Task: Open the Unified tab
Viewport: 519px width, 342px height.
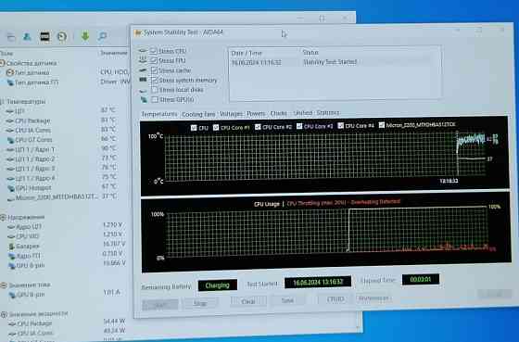Action: pyautogui.click(x=303, y=113)
